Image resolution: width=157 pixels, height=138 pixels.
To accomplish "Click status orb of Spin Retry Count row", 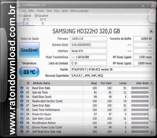I will (22, 119).
